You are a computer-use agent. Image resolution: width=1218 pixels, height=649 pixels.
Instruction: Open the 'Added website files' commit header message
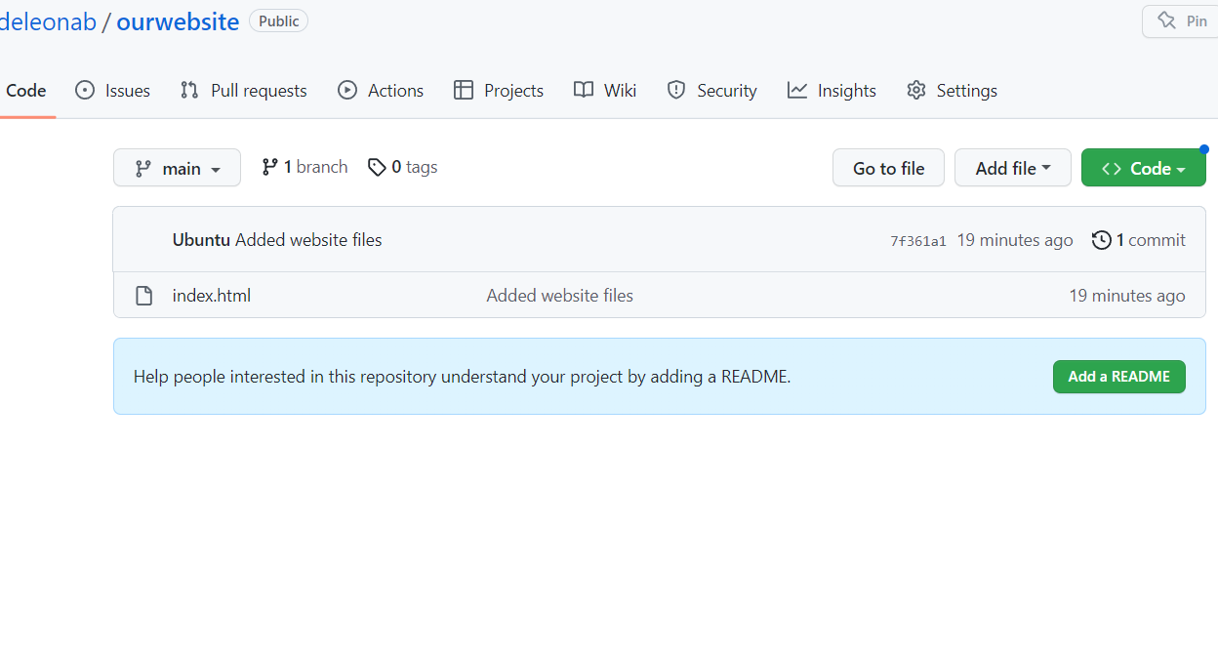pos(308,240)
